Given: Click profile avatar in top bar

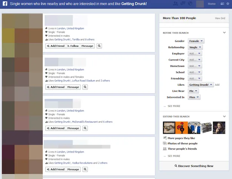Looking at the screenshot, I should (x=200, y=4).
